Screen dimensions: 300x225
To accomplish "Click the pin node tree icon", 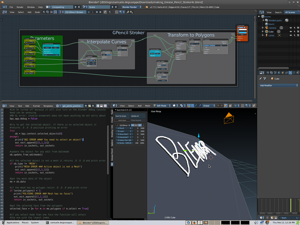I will coord(105,12).
